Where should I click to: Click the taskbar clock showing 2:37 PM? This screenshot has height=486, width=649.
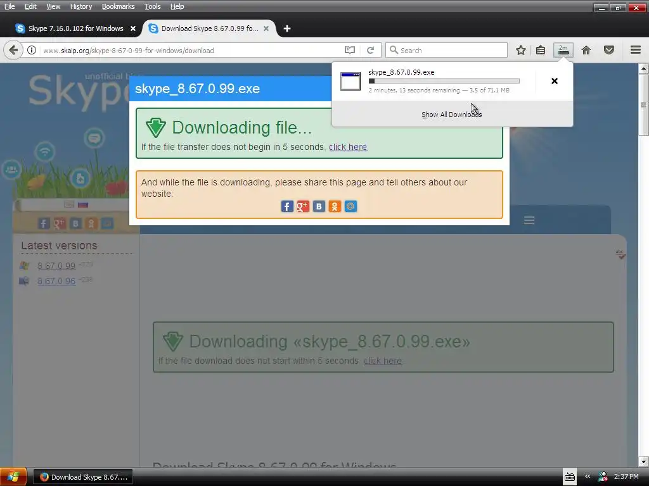(626, 477)
